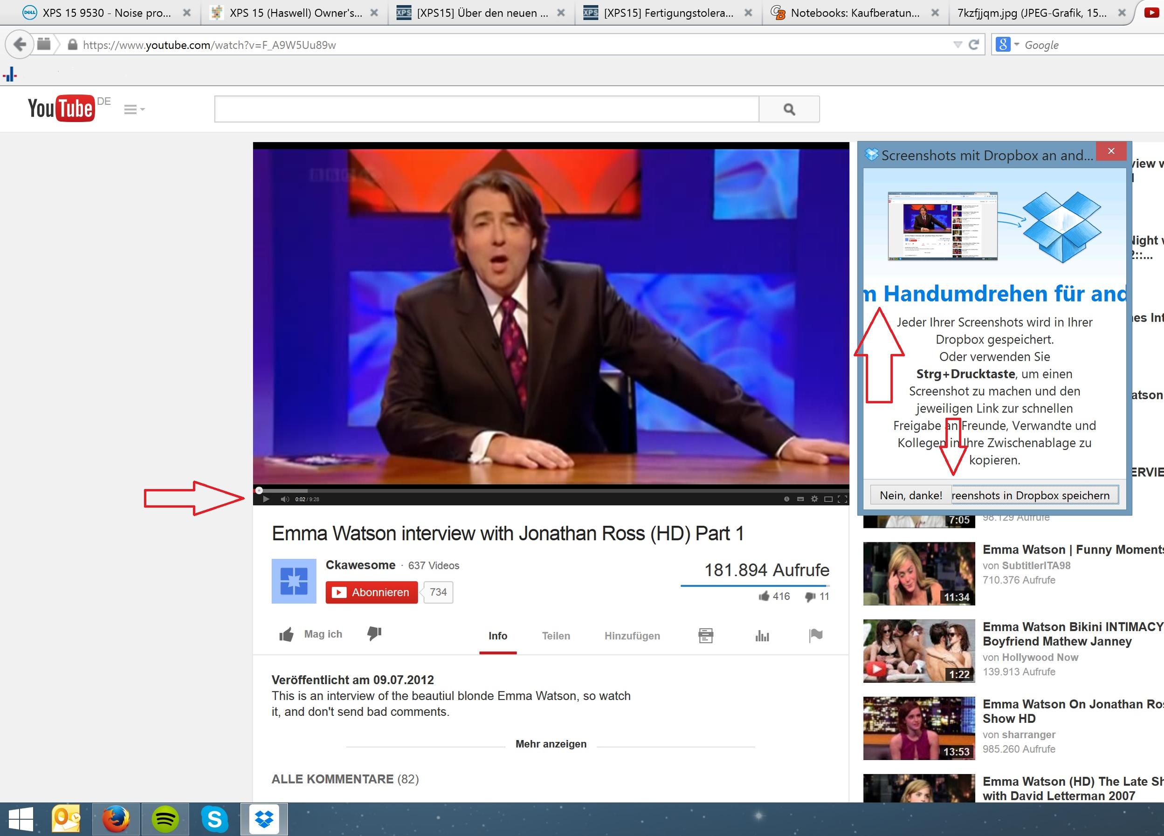Image resolution: width=1164 pixels, height=836 pixels.
Task: Click the Dropbox taskbar icon
Action: pyautogui.click(x=264, y=819)
